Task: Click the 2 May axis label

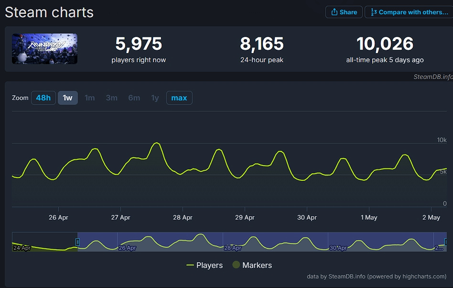Action: pos(431,218)
